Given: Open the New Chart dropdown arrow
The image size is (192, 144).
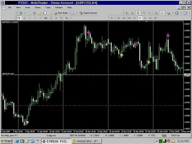Looking at the screenshot, I should coord(25,13).
